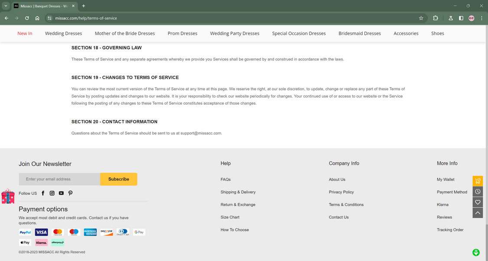View recently viewed items via clock icon
The height and width of the screenshot is (261, 488).
point(478,191)
